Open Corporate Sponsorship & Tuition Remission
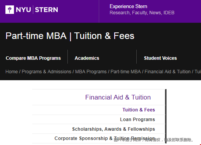The width and height of the screenshot is (201, 145). 105,138
